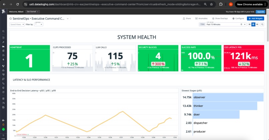
Task: Click the lightning bolt icon in sidebar
Action: pos(3,59)
